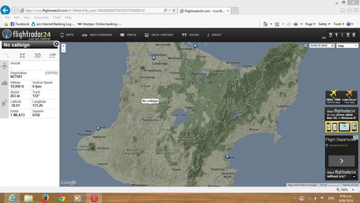
Task: Click the Hamilton airport pin on map
Action: [x=154, y=58]
